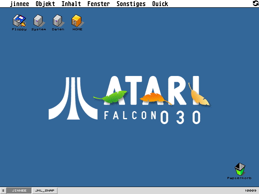Open the jinnee menu
Screen dimensions: 259x194
pos(19,4)
